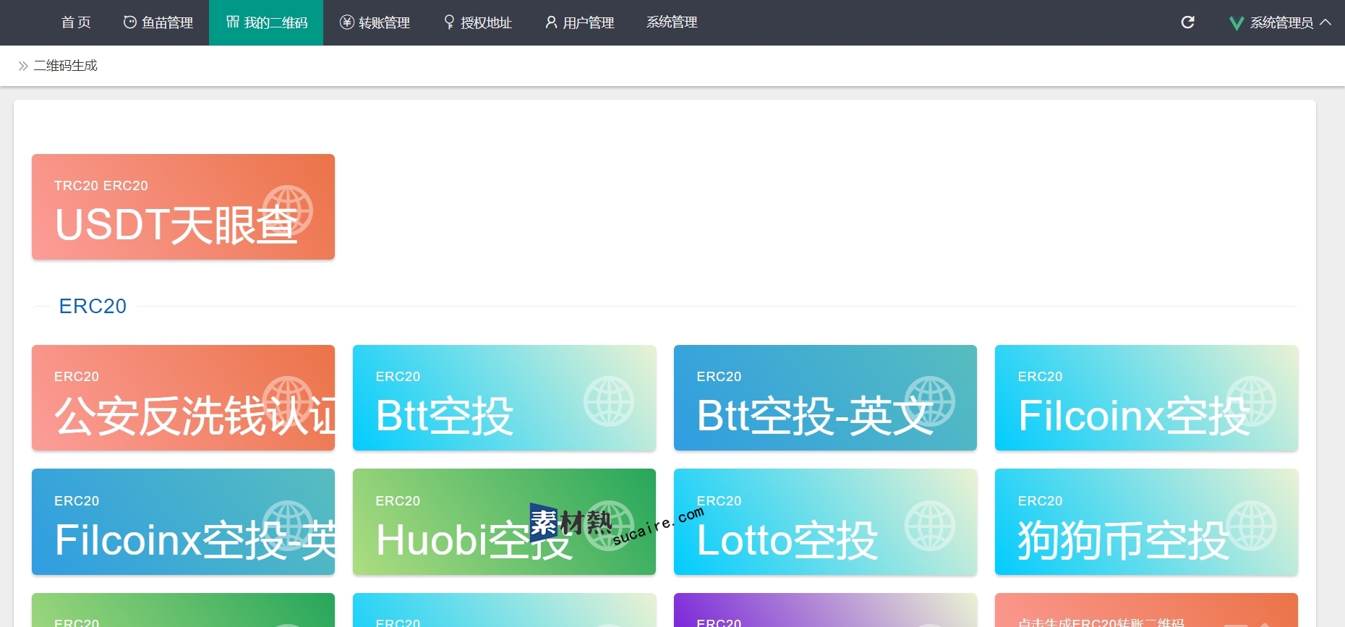
Task: Click the globe icon on 公安反洗钱认证 card
Action: point(287,401)
